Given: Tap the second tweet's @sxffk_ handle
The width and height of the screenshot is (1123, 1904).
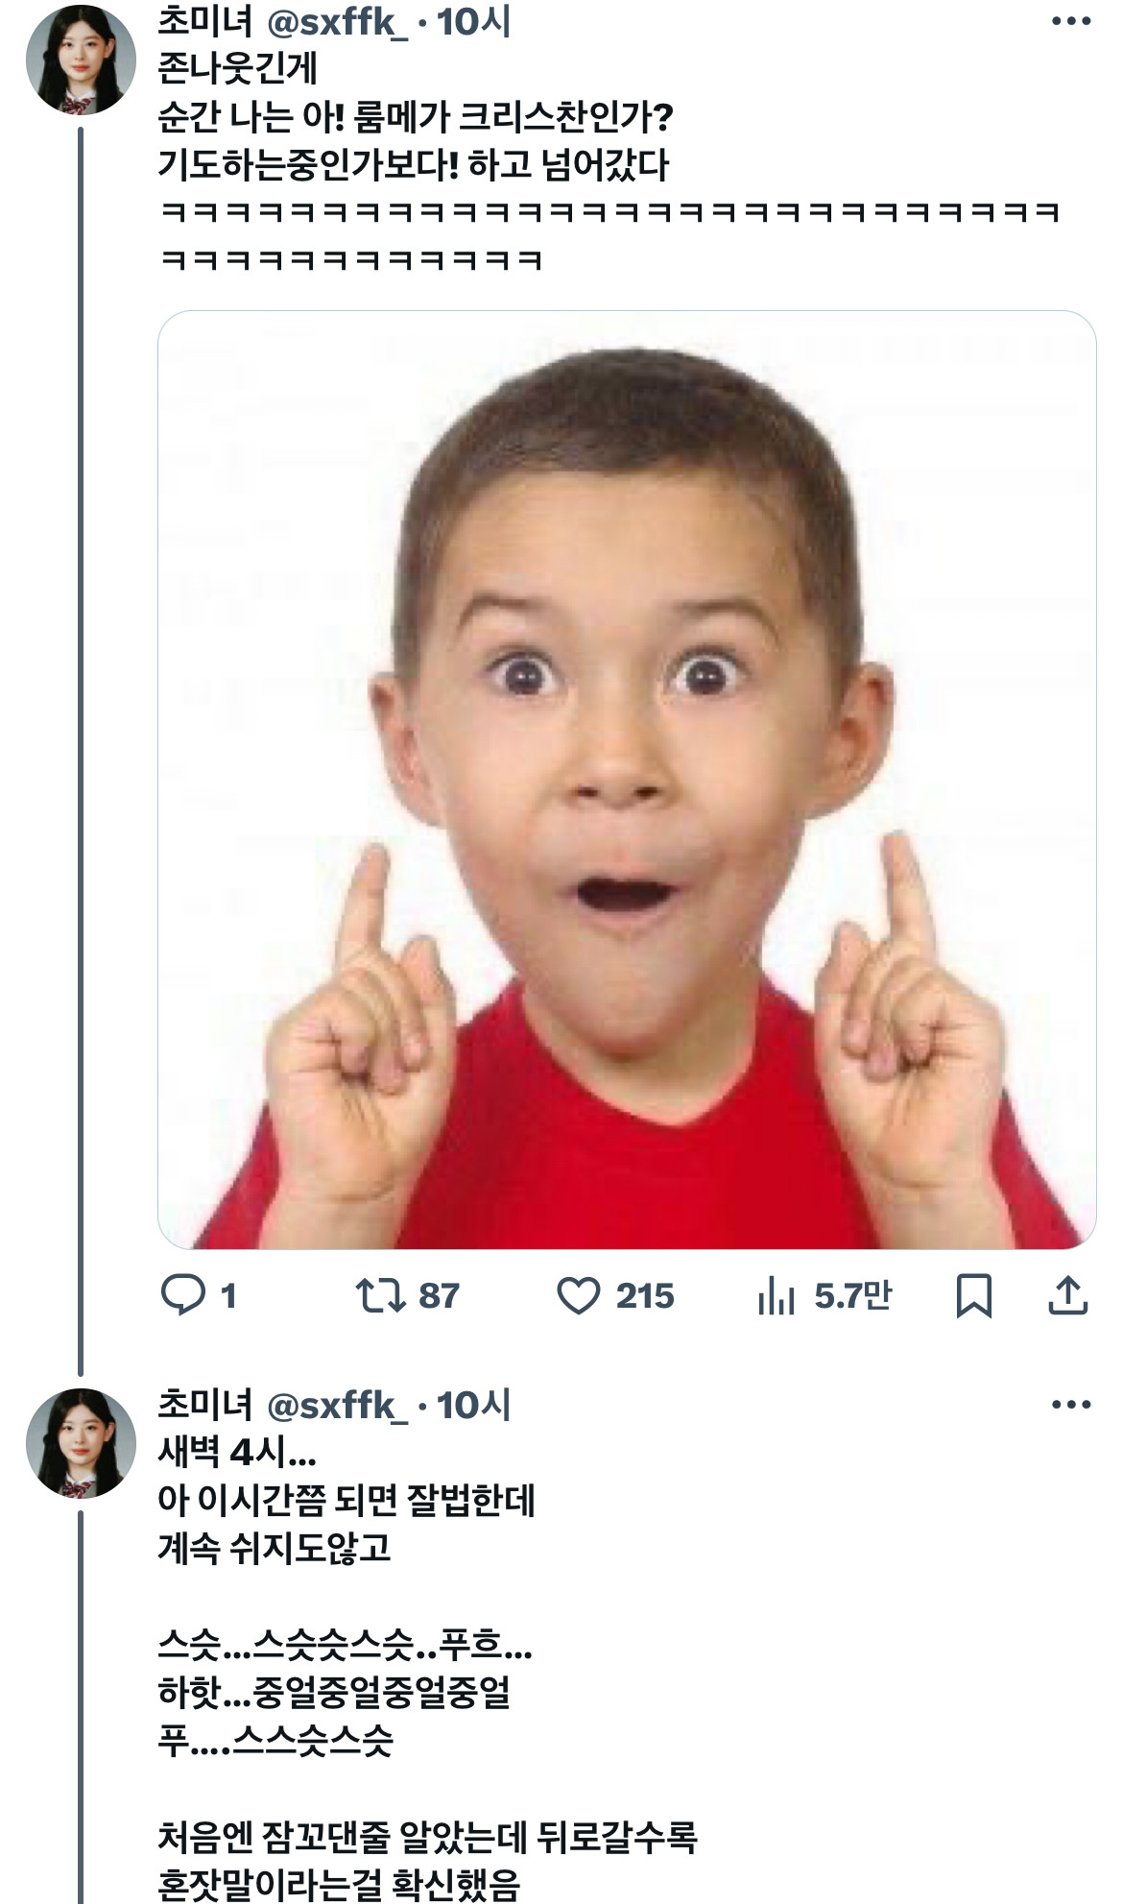Looking at the screenshot, I should pyautogui.click(x=337, y=1405).
